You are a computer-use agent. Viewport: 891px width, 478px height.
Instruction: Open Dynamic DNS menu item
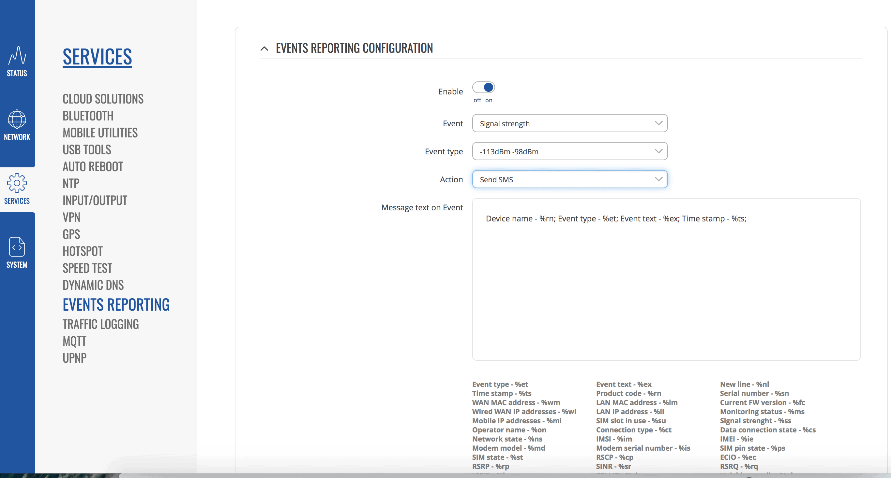click(x=93, y=285)
